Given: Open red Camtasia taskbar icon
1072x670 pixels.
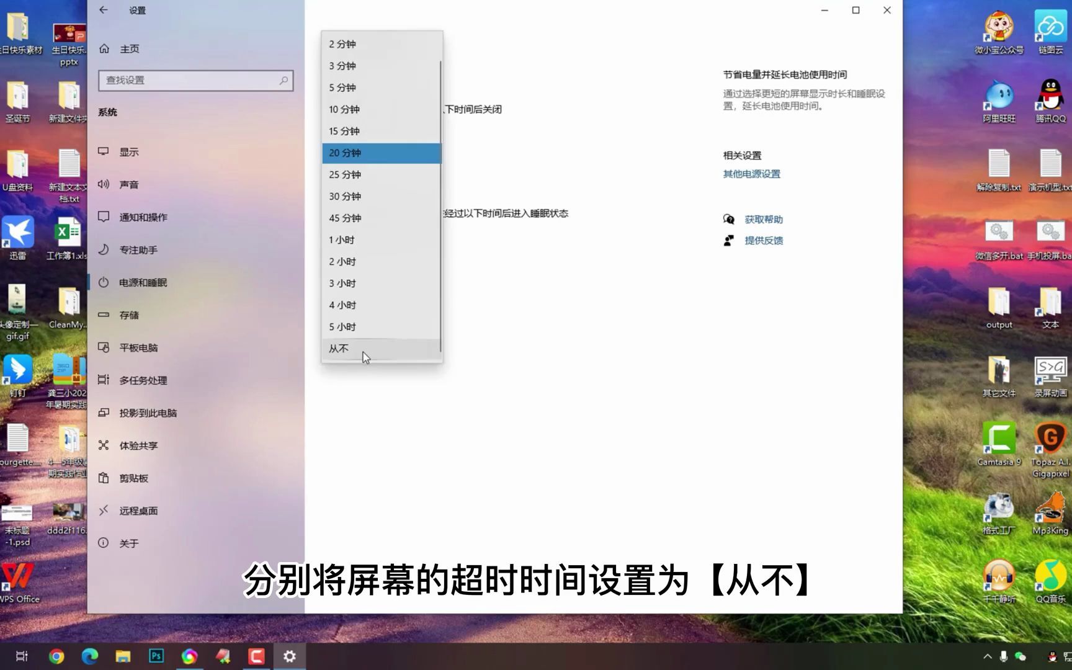Looking at the screenshot, I should point(256,656).
